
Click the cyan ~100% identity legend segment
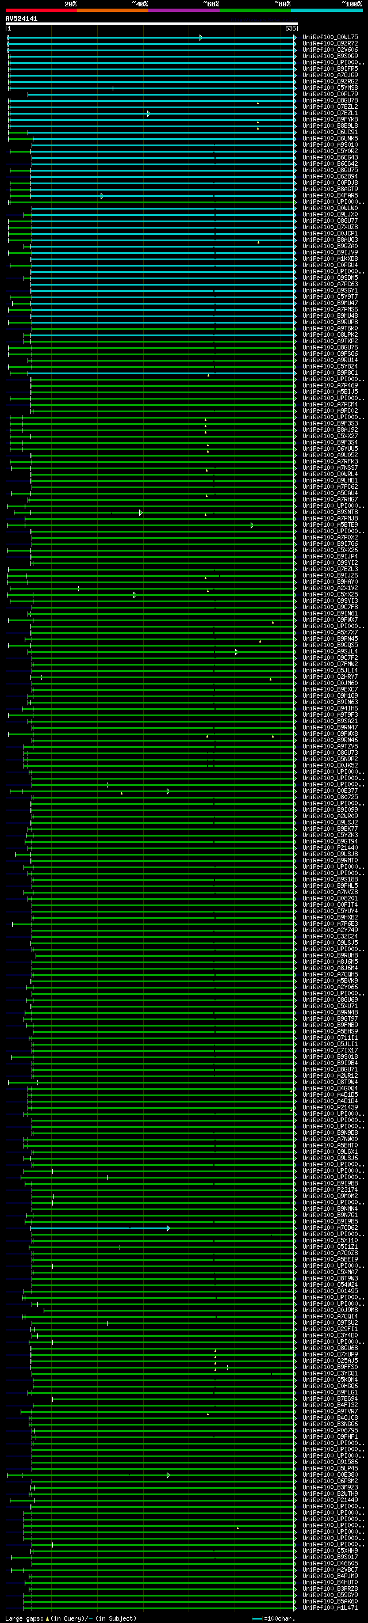point(327,10)
